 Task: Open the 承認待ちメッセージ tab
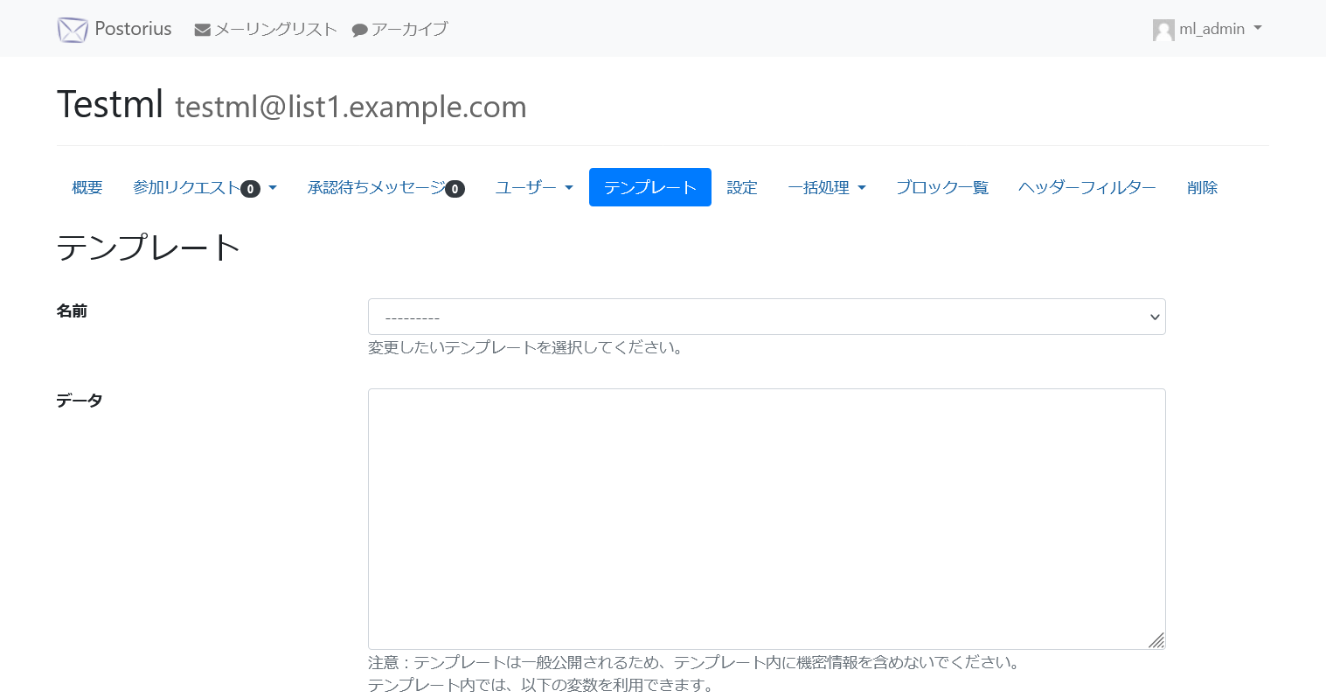(x=386, y=187)
